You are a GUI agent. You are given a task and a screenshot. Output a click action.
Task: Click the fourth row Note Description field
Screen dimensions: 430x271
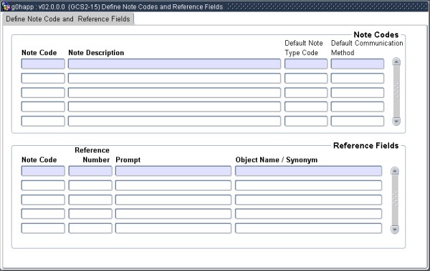point(174,107)
